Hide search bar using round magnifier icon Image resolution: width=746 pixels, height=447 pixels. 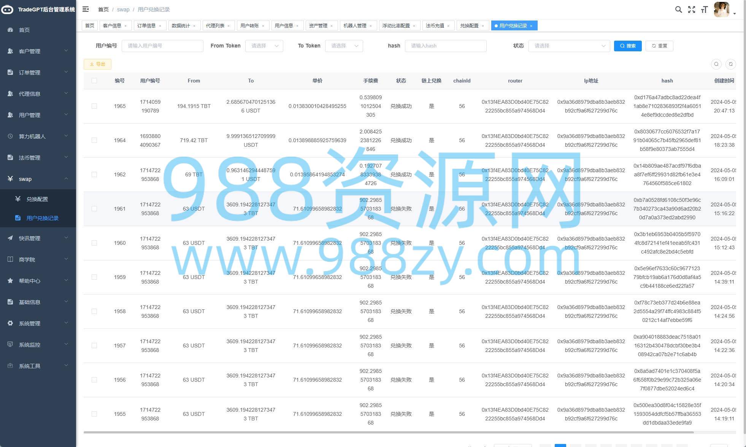716,64
